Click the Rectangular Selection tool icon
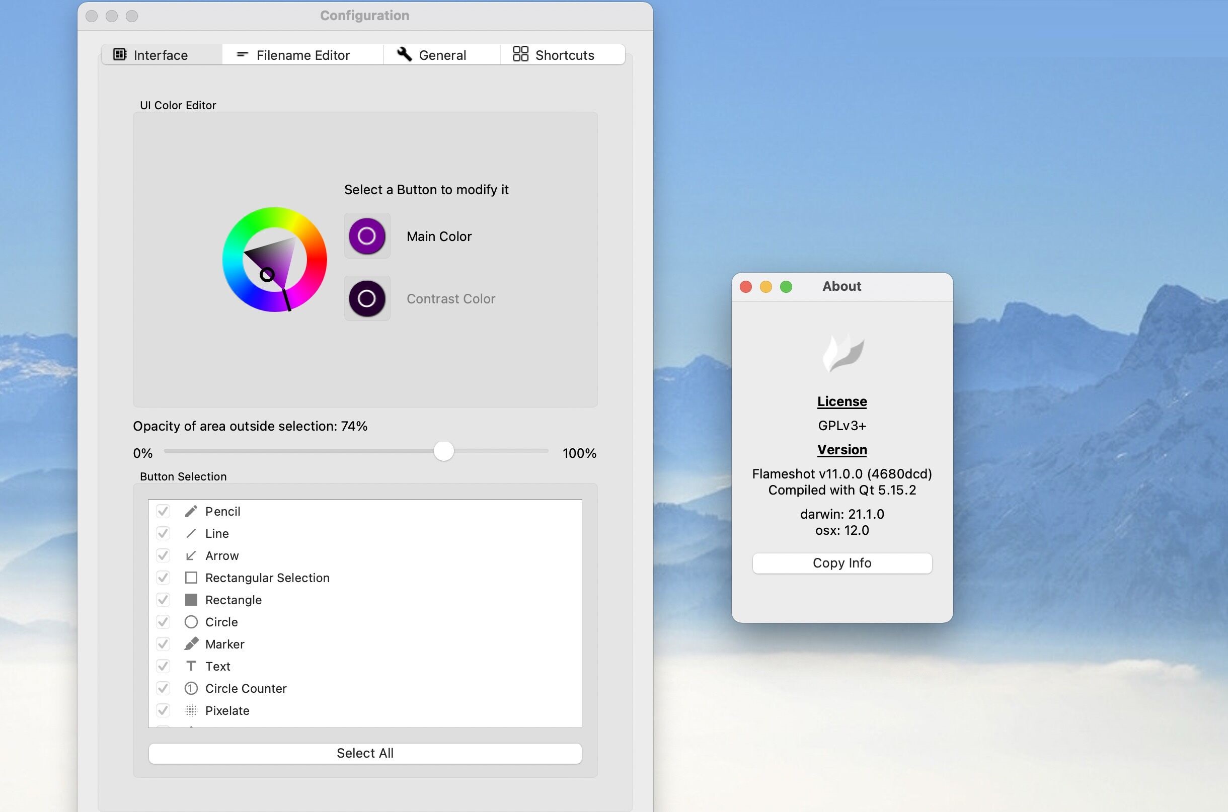This screenshot has height=812, width=1228. tap(191, 577)
